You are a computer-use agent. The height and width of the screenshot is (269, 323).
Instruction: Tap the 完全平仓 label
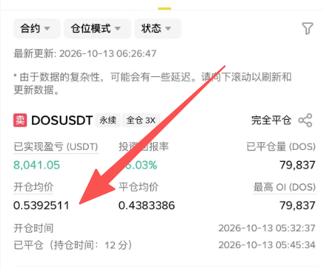pyautogui.click(x=271, y=120)
